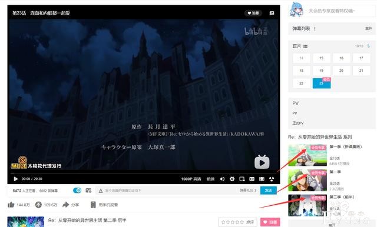Click the large TV-shaped play overlay icon
Image resolution: width=377 pixels, height=227 pixels.
pyautogui.click(x=262, y=162)
